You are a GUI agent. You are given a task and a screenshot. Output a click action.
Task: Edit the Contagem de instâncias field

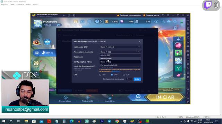[x=129, y=79]
